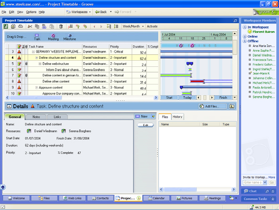The height and width of the screenshot is (210, 279).
Task: Open the Options menu
Action: (31, 12)
